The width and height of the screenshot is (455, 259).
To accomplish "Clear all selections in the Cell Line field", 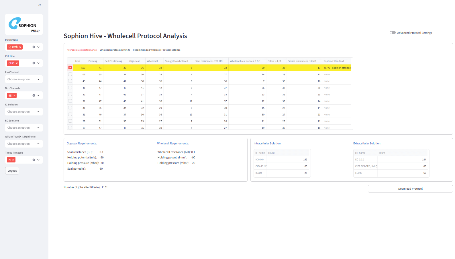I will 34,63.
